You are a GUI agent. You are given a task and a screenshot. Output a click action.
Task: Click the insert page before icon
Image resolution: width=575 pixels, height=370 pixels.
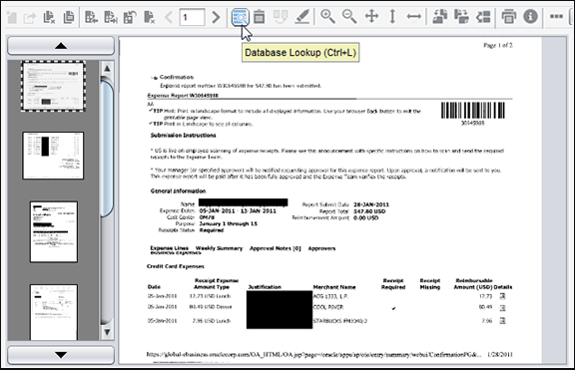[91, 17]
